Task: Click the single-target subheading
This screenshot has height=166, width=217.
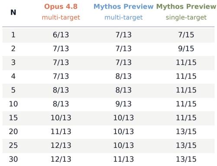Action: click(186, 17)
